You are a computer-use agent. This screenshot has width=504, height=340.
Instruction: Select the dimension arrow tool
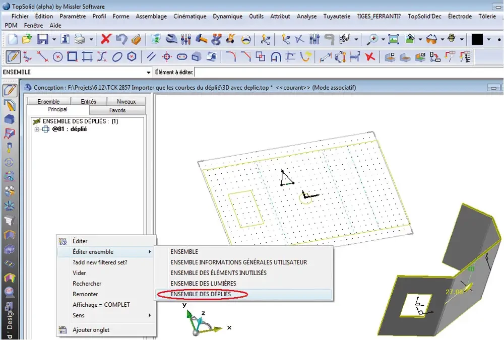325,57
